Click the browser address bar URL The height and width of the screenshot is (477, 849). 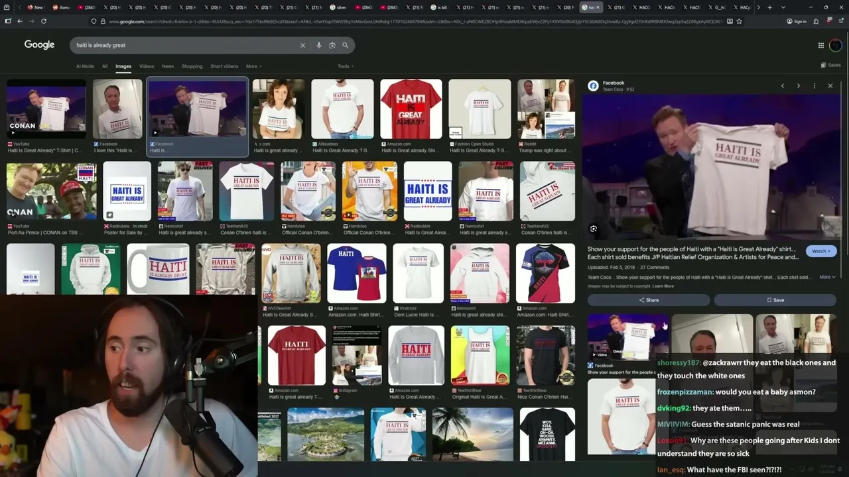(415, 21)
